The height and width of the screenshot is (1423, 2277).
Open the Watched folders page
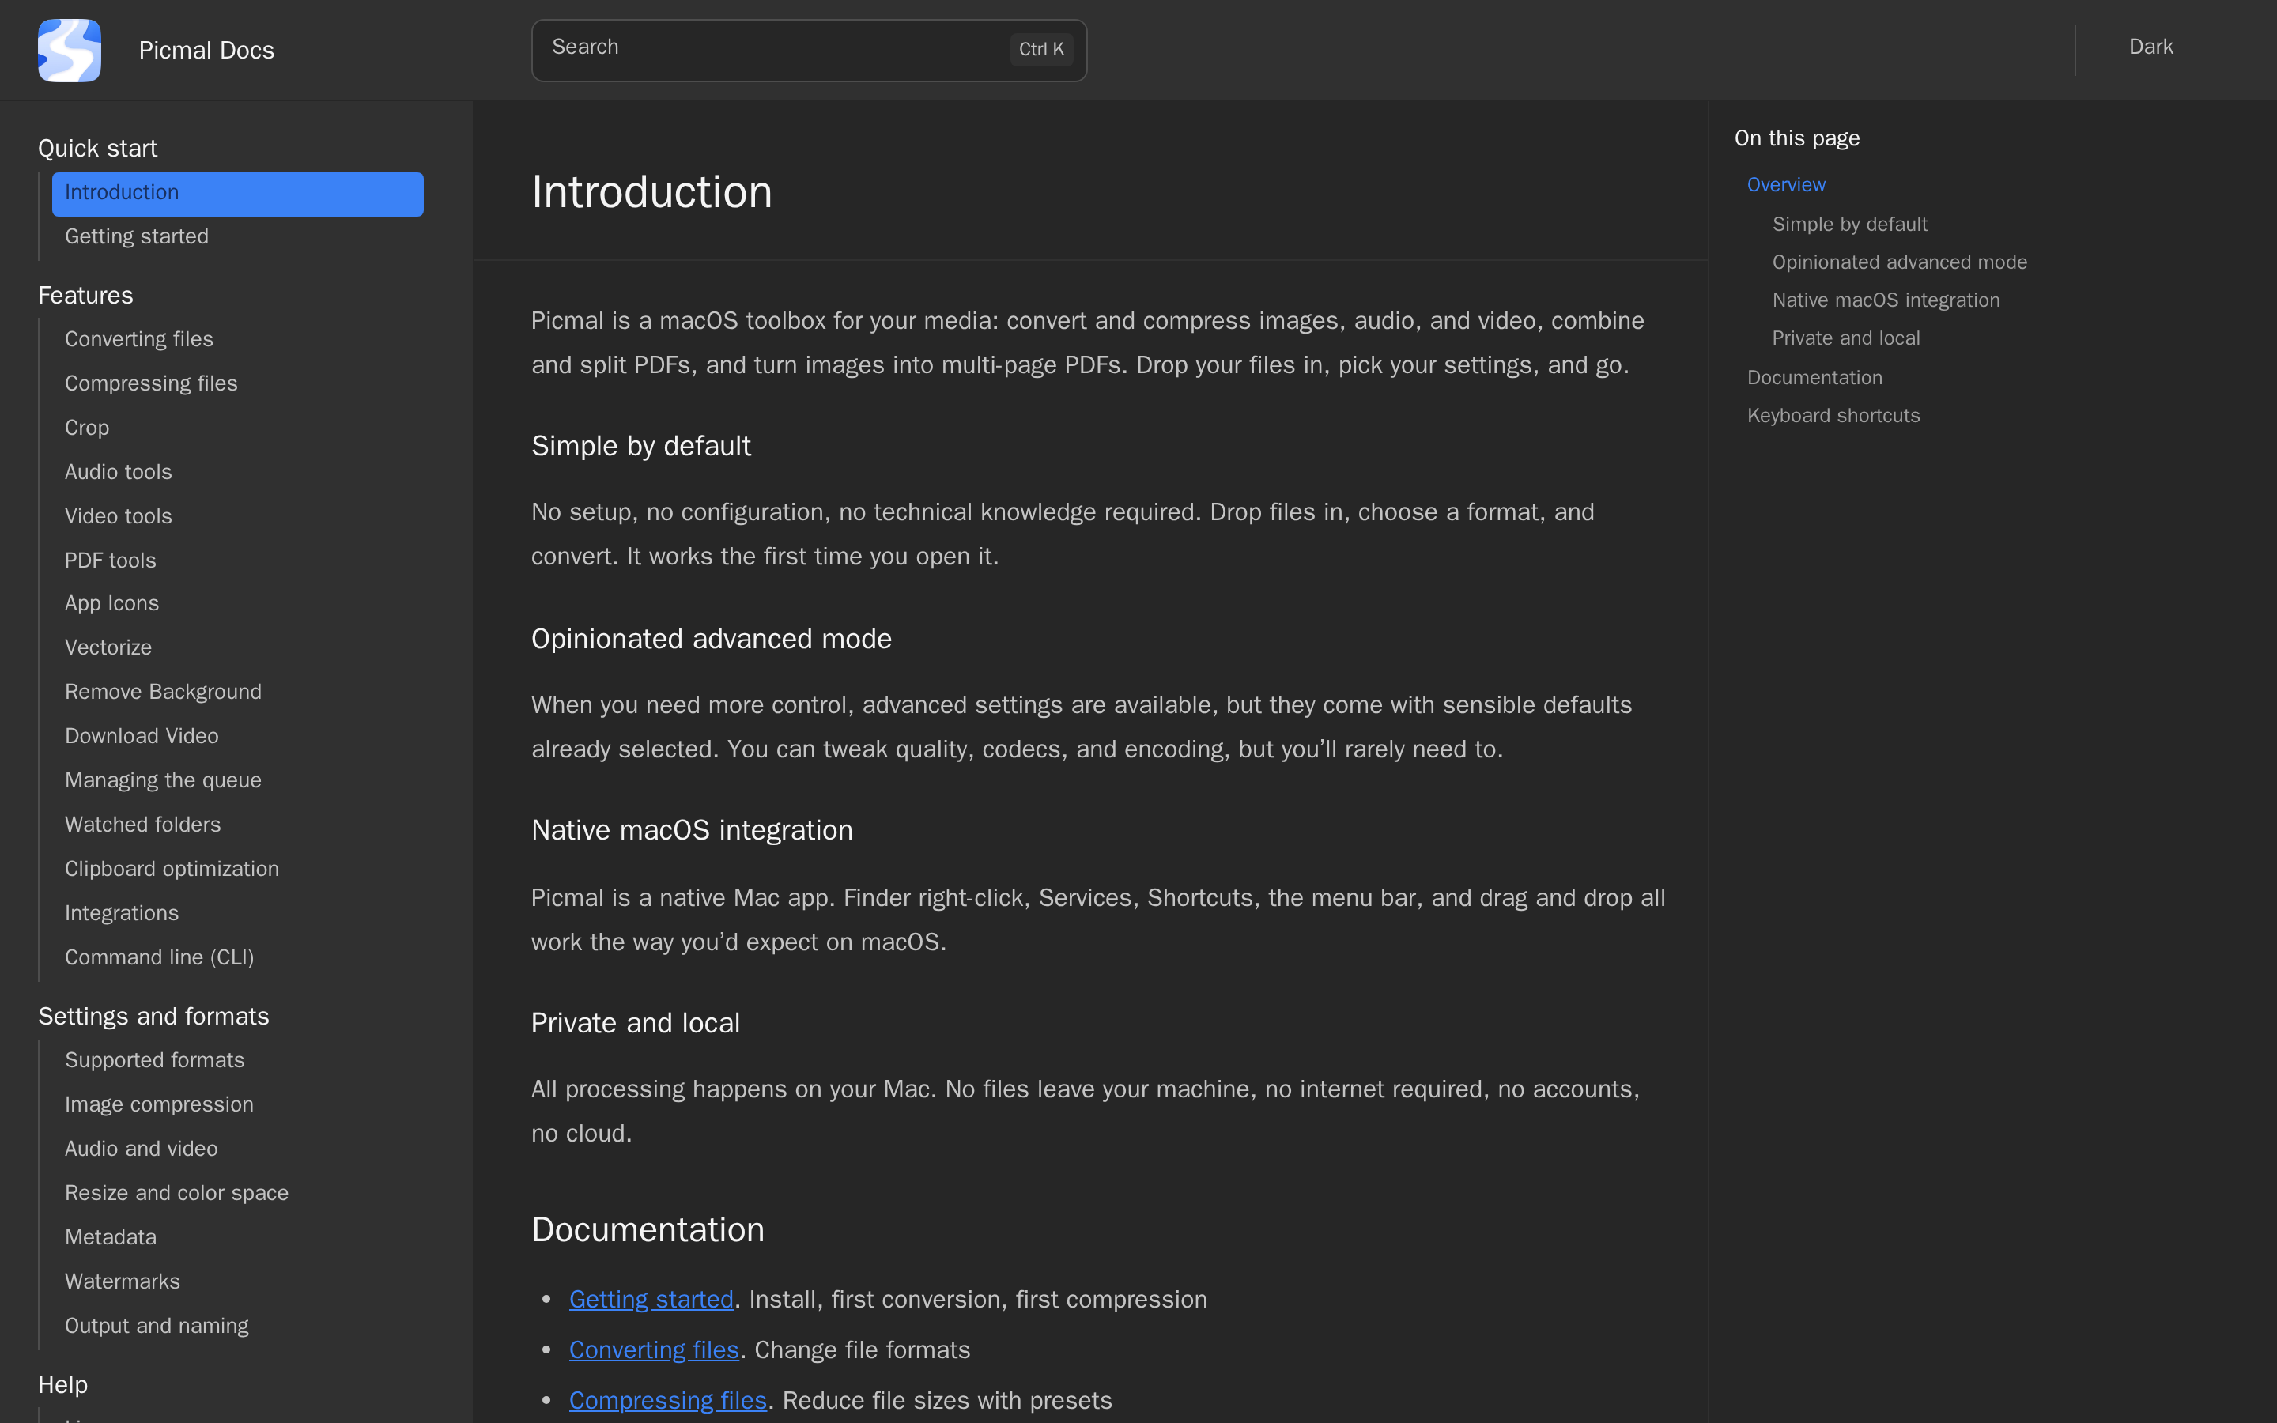pos(142,825)
